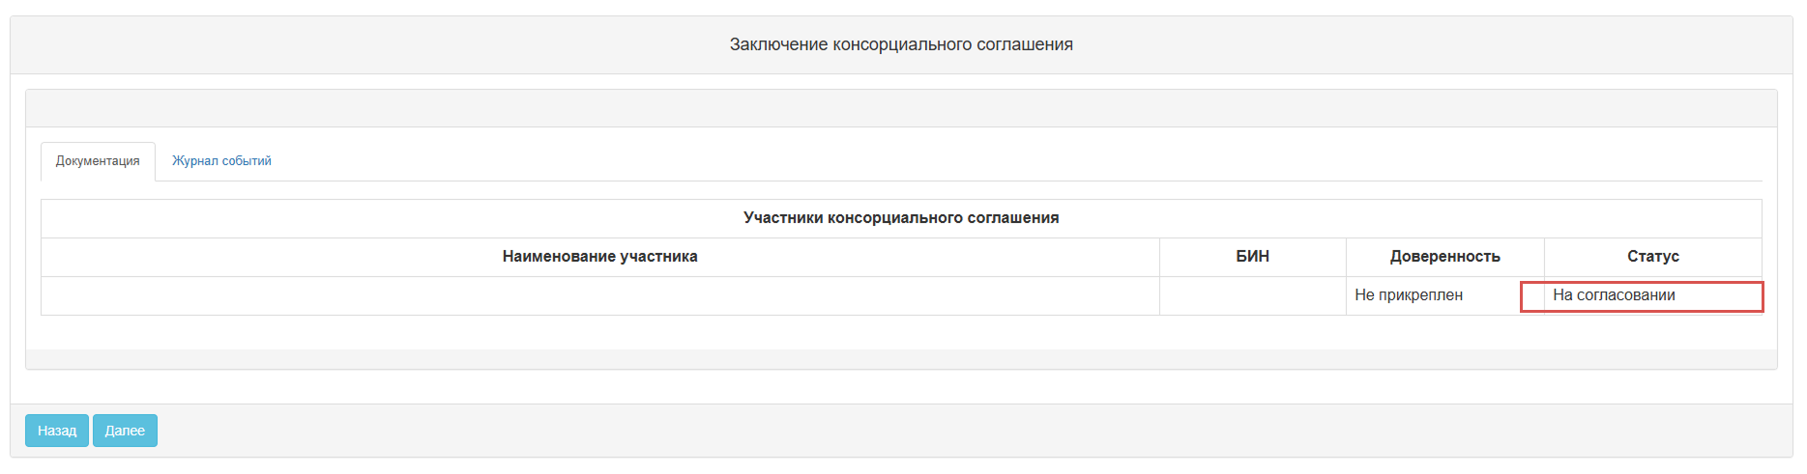Select the На согласовании status cell
The height and width of the screenshot is (474, 1807).
coord(1614,295)
